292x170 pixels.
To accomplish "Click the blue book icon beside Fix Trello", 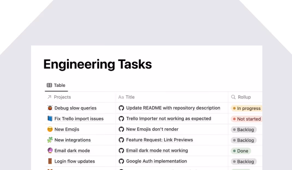I will (x=50, y=119).
